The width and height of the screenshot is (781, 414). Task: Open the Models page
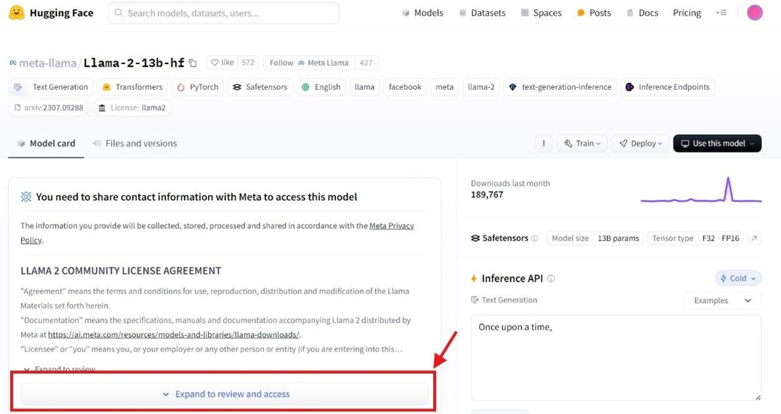click(422, 13)
